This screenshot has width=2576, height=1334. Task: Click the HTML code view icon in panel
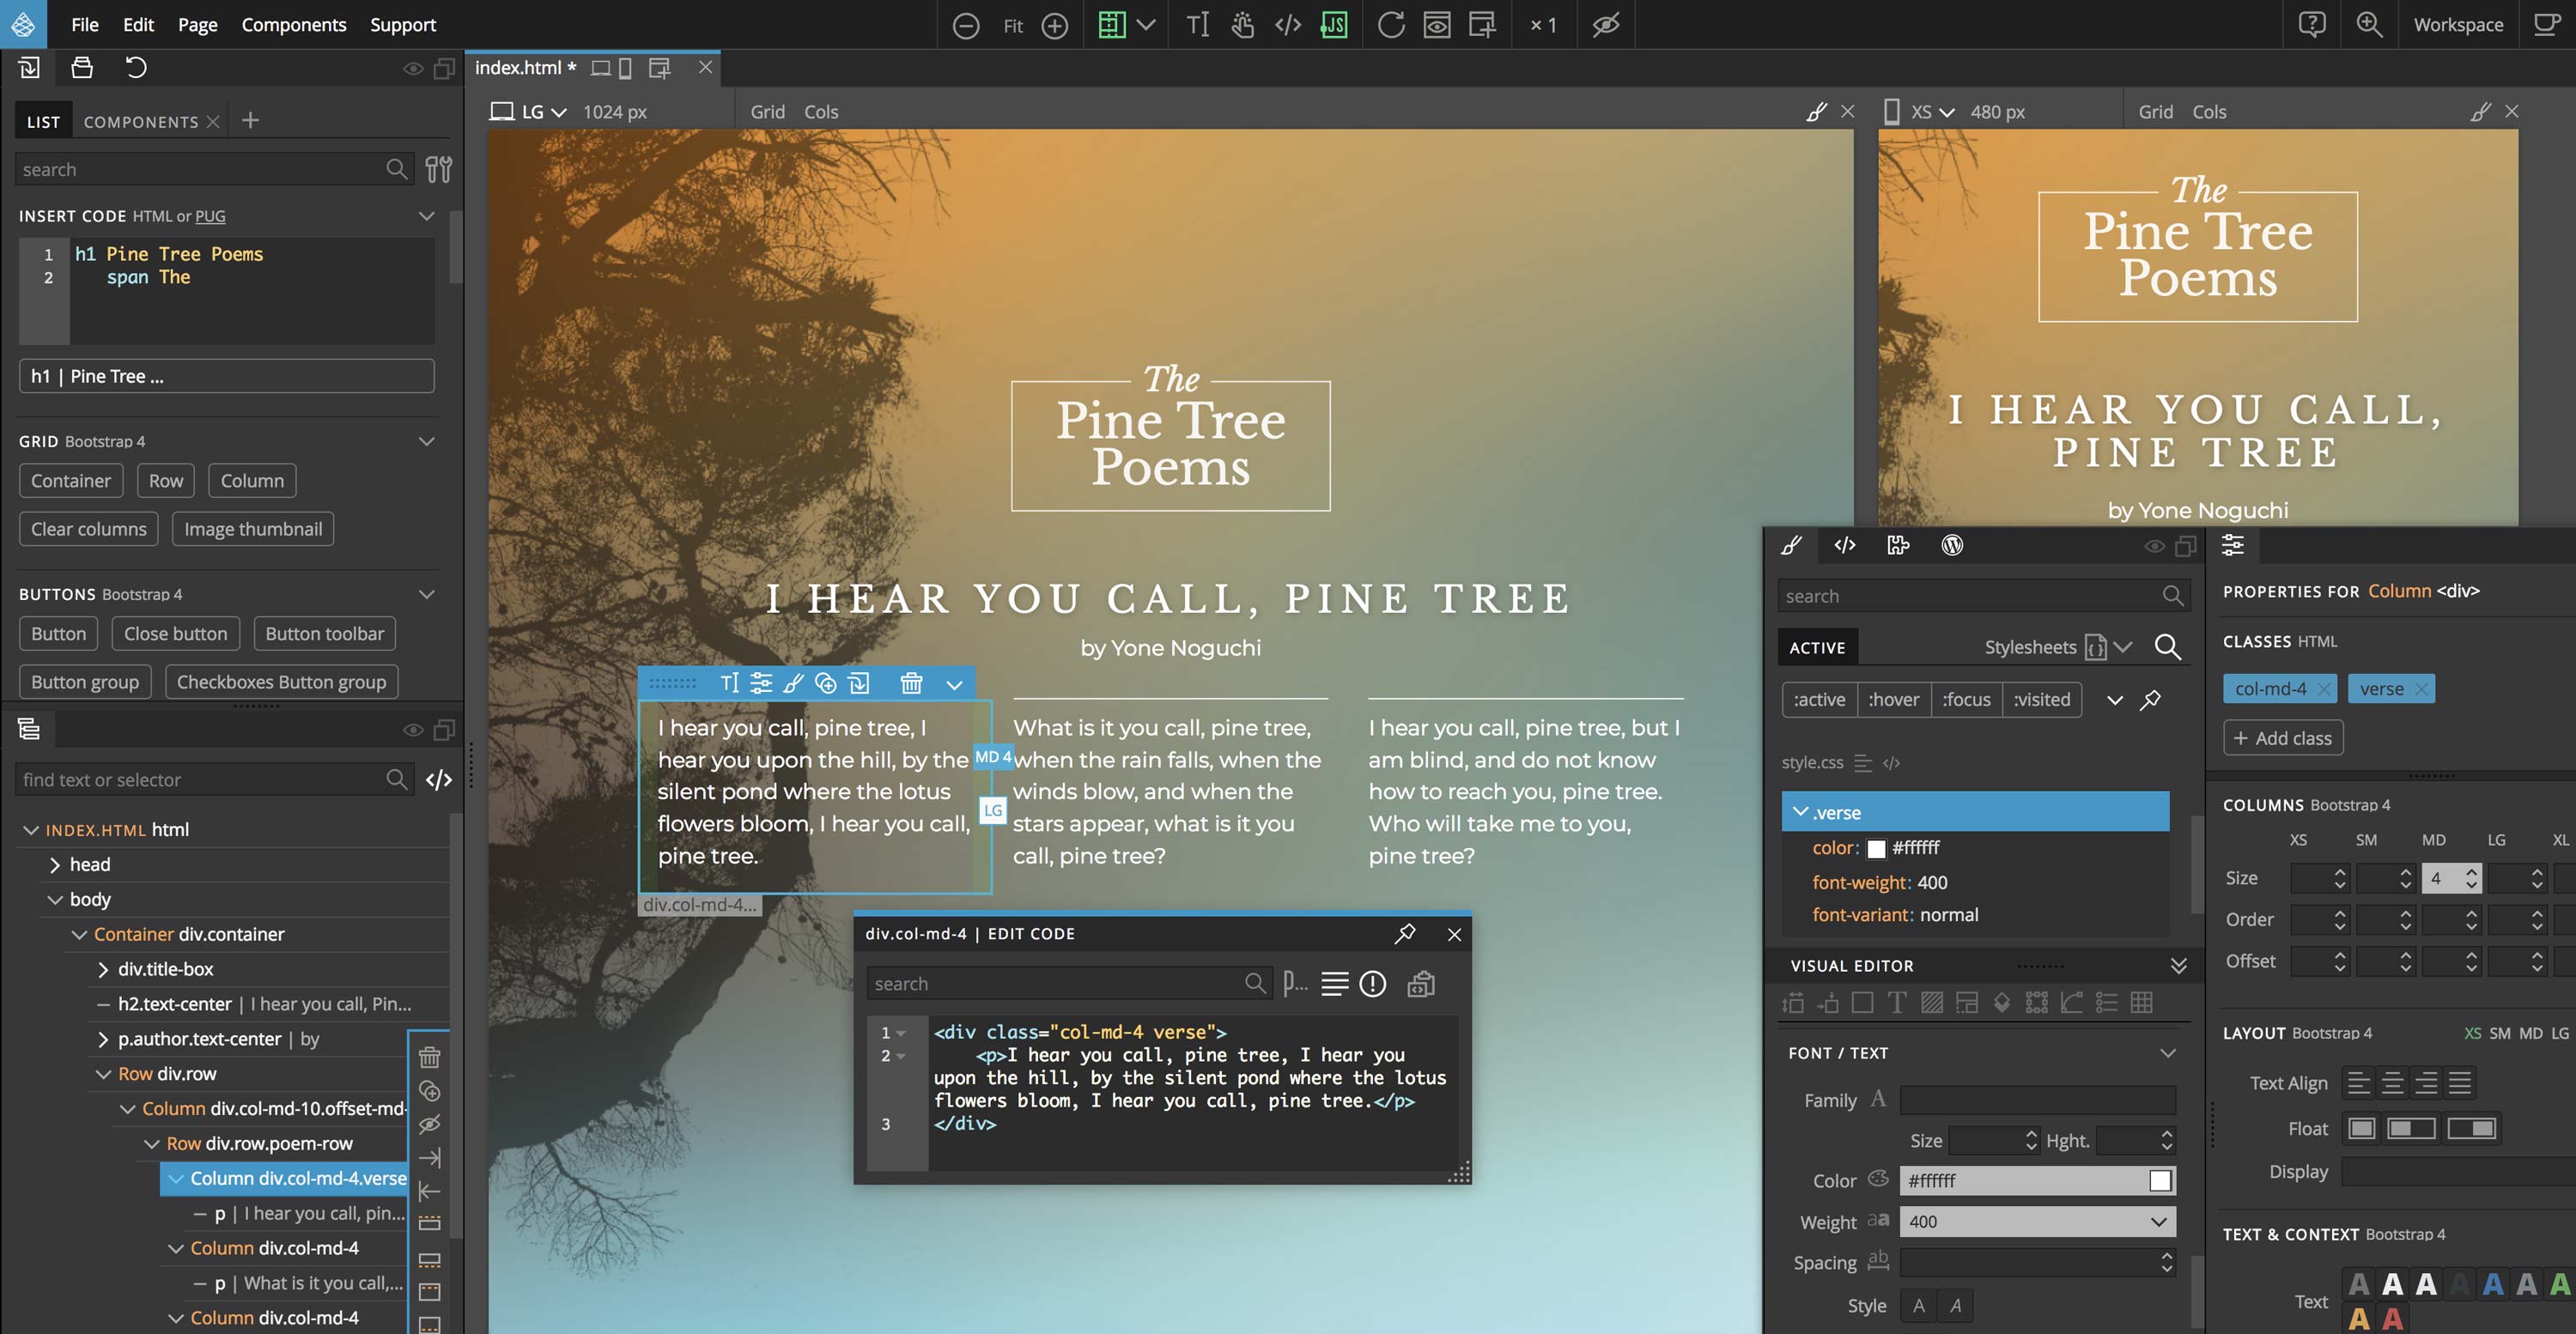(1844, 546)
